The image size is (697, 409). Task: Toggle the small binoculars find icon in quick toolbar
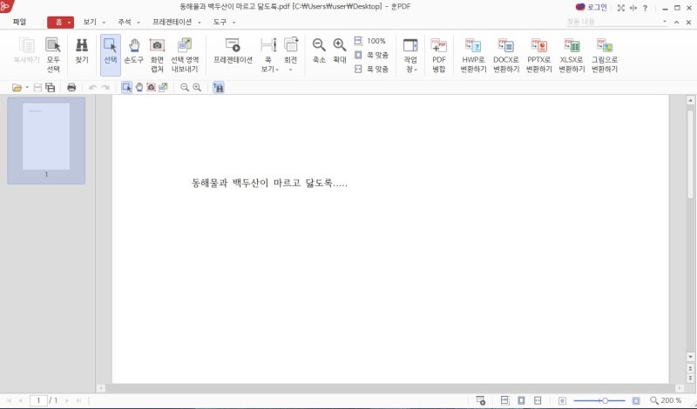click(x=219, y=88)
